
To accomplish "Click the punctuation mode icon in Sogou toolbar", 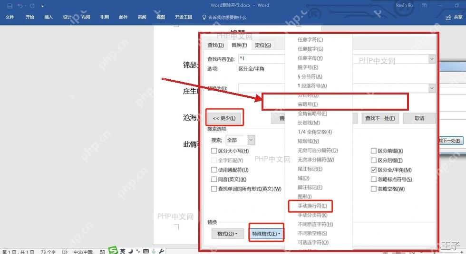I will coord(138,251).
